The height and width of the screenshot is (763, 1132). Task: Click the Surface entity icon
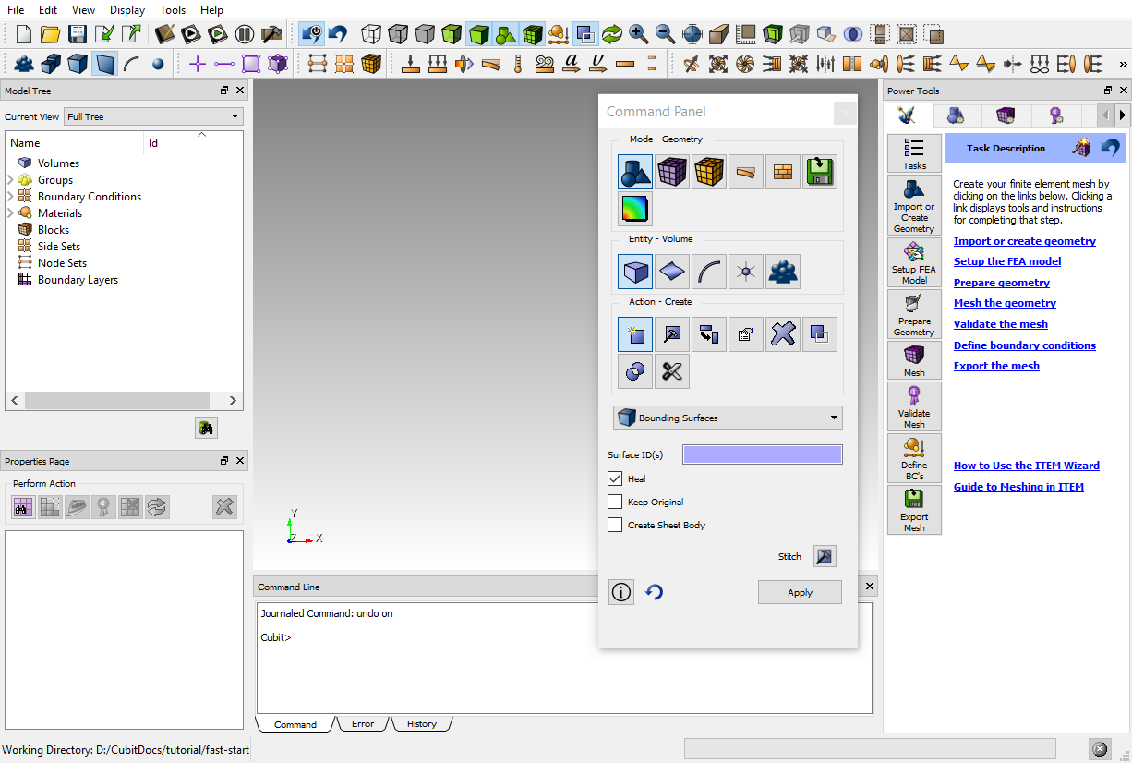tap(672, 272)
